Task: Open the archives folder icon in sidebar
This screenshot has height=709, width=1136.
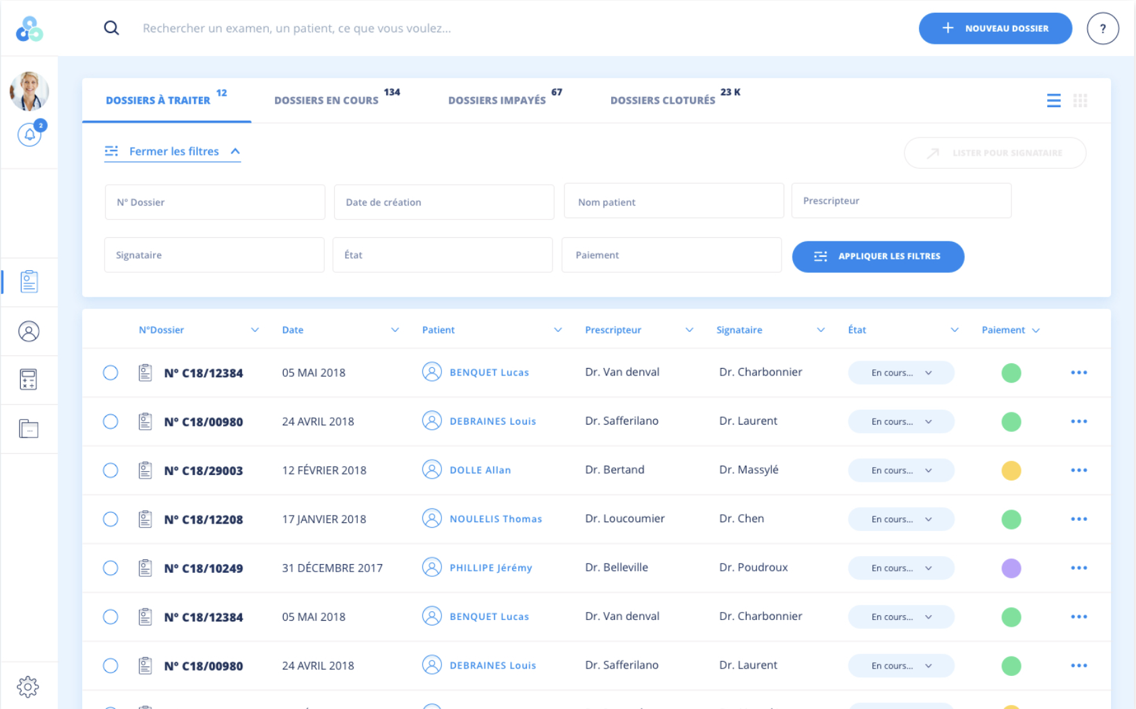Action: click(x=28, y=428)
